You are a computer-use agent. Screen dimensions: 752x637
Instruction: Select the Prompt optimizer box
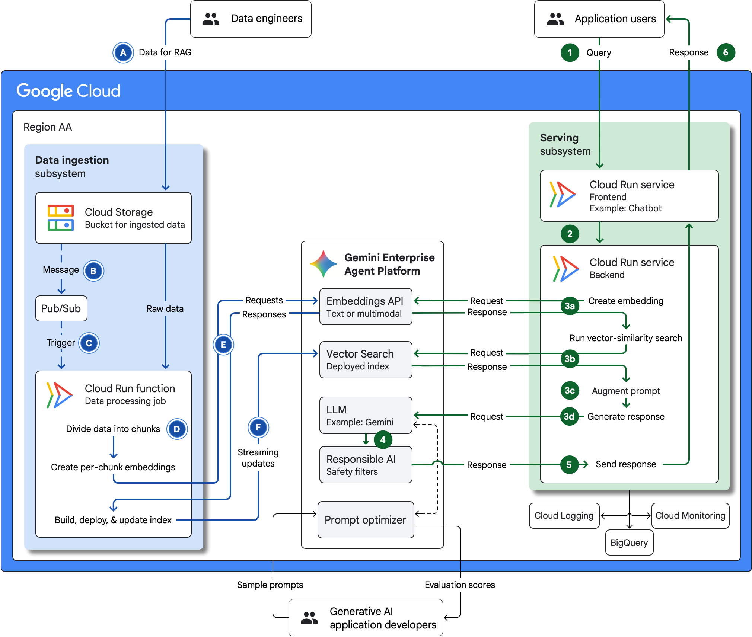(x=366, y=520)
